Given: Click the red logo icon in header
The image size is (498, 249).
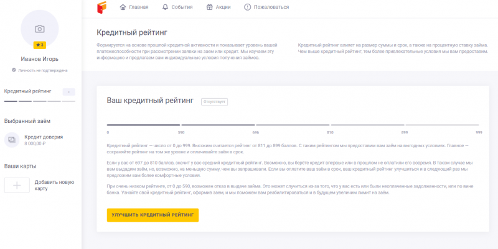Looking at the screenshot, I should click(102, 7).
